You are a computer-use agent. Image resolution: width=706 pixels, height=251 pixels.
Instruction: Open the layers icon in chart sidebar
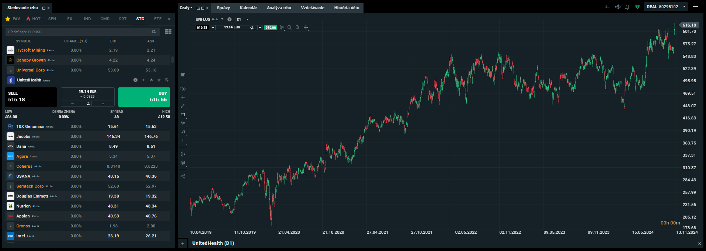[x=183, y=163]
